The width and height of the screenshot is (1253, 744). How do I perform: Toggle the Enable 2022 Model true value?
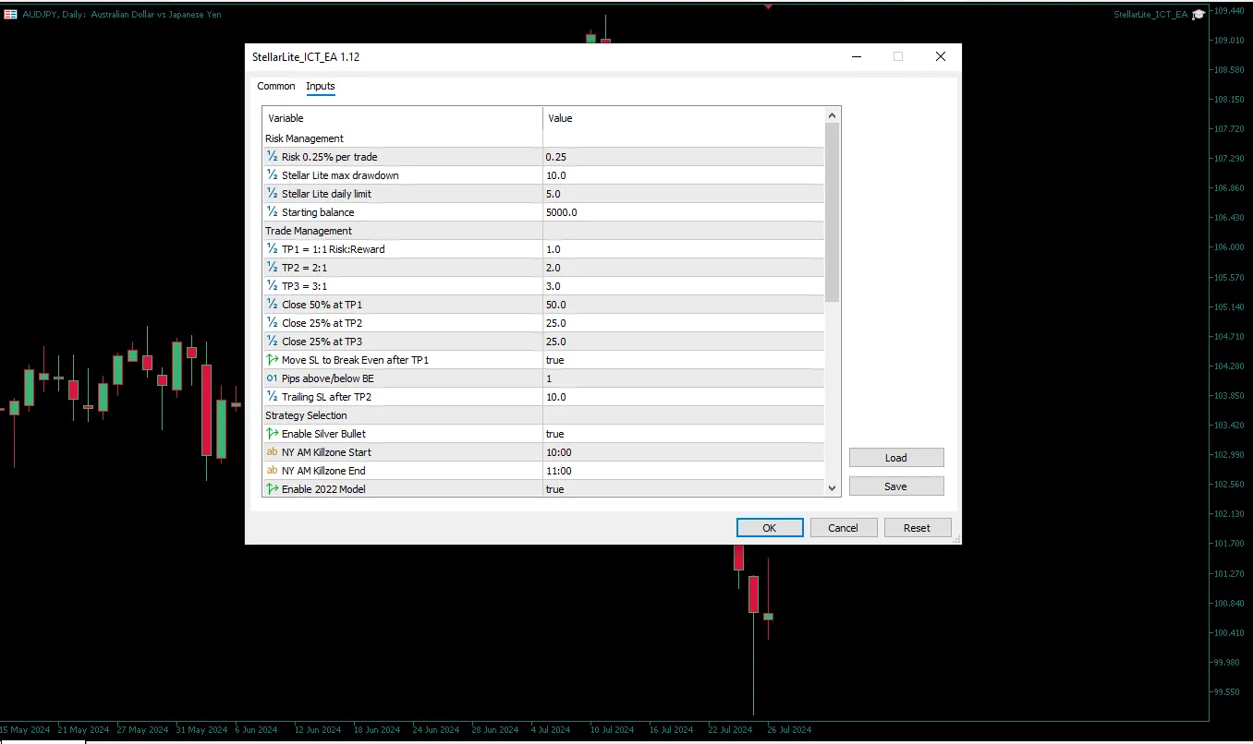(x=684, y=489)
